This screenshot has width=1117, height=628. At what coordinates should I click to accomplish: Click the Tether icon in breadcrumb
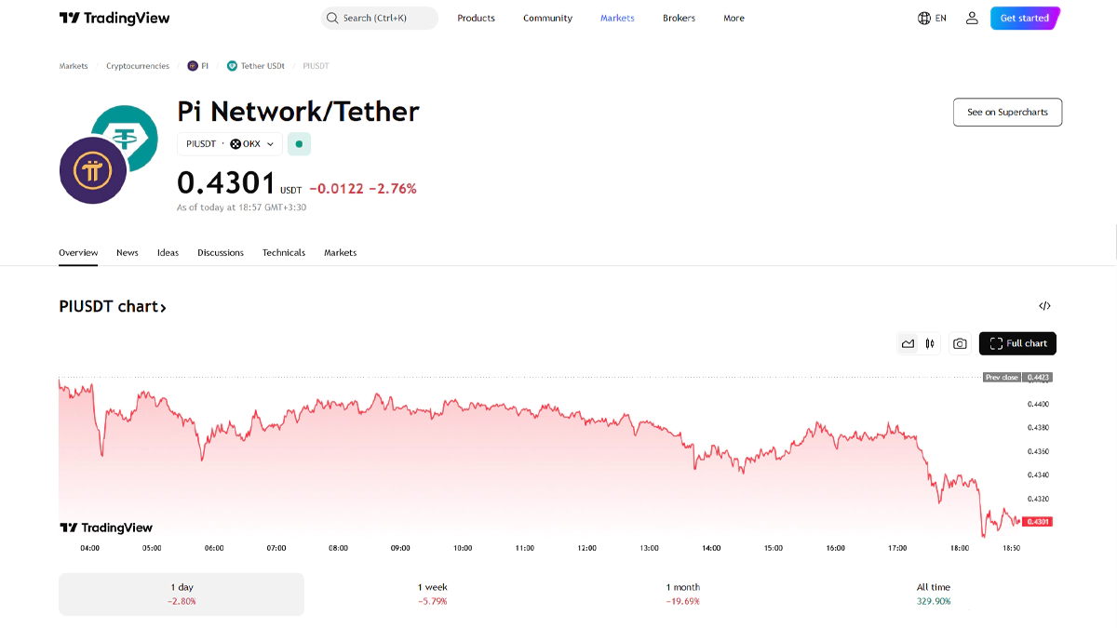(232, 66)
